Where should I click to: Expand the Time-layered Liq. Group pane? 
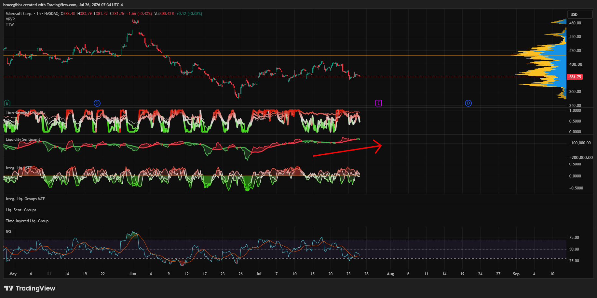click(x=27, y=221)
